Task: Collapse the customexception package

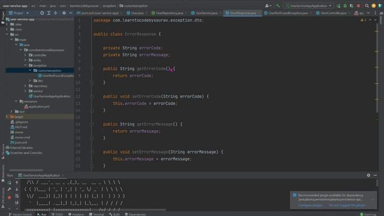Action: (30, 71)
